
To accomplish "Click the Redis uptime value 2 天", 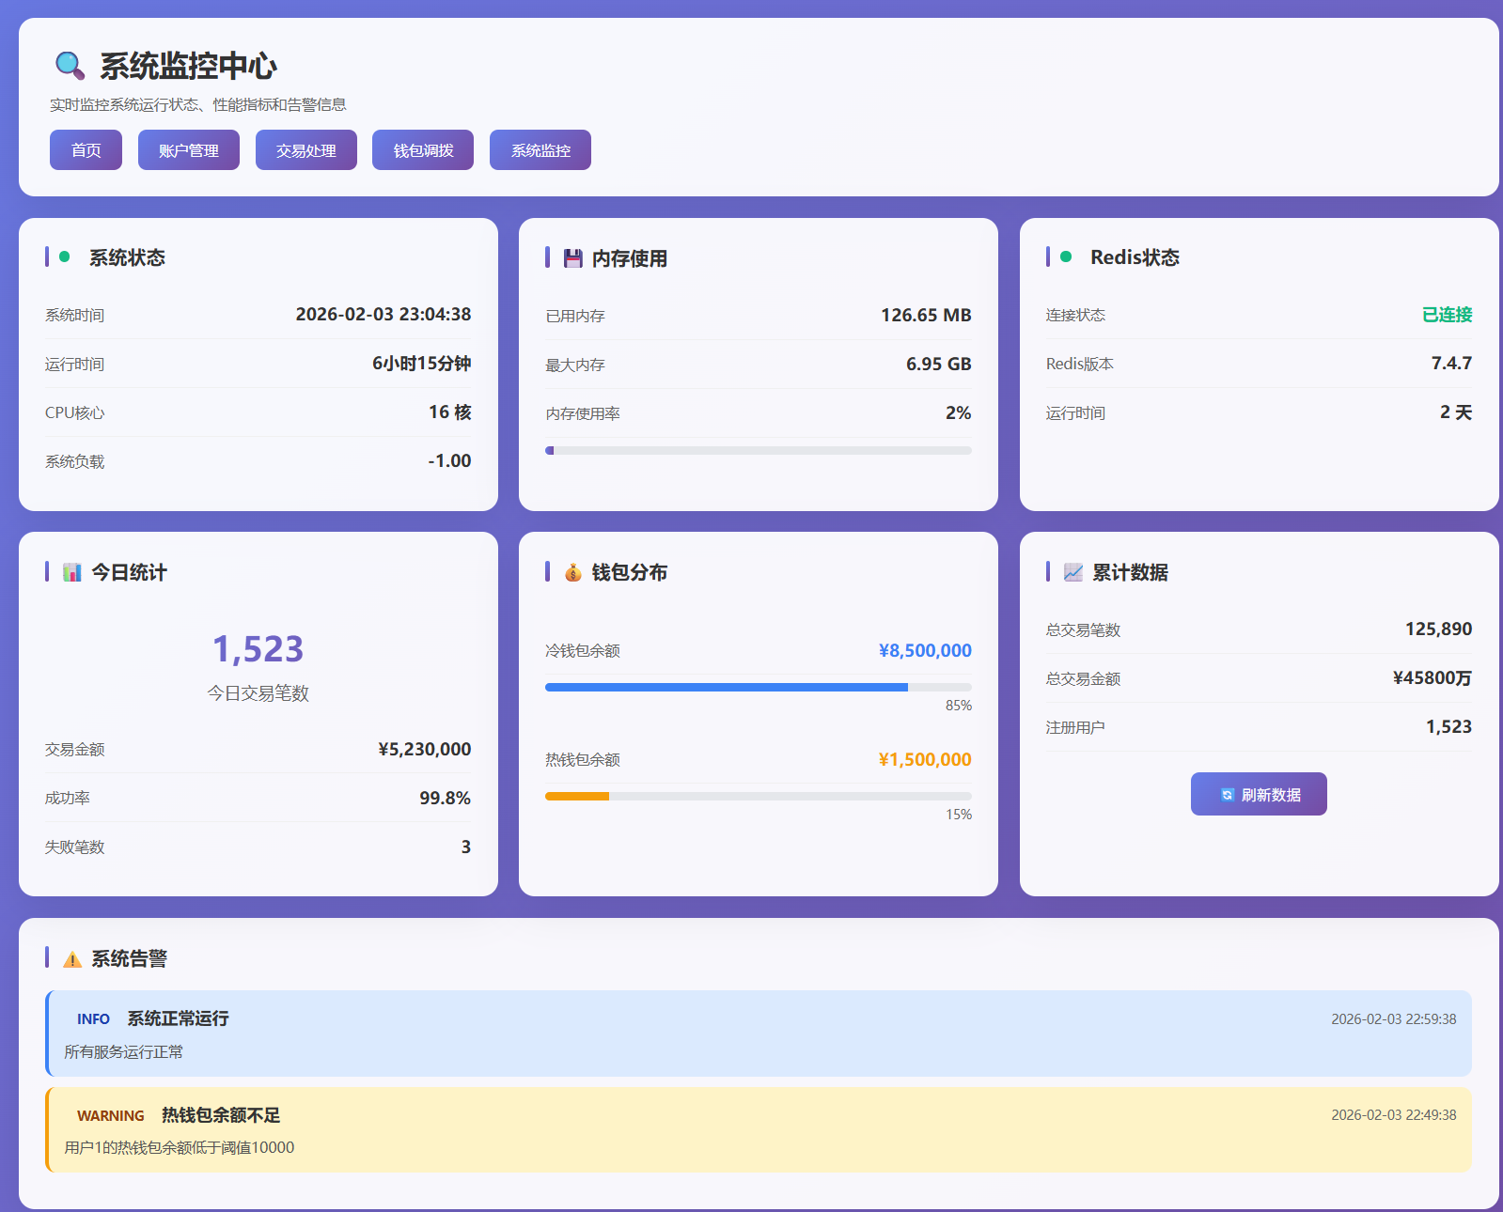I will [1456, 412].
